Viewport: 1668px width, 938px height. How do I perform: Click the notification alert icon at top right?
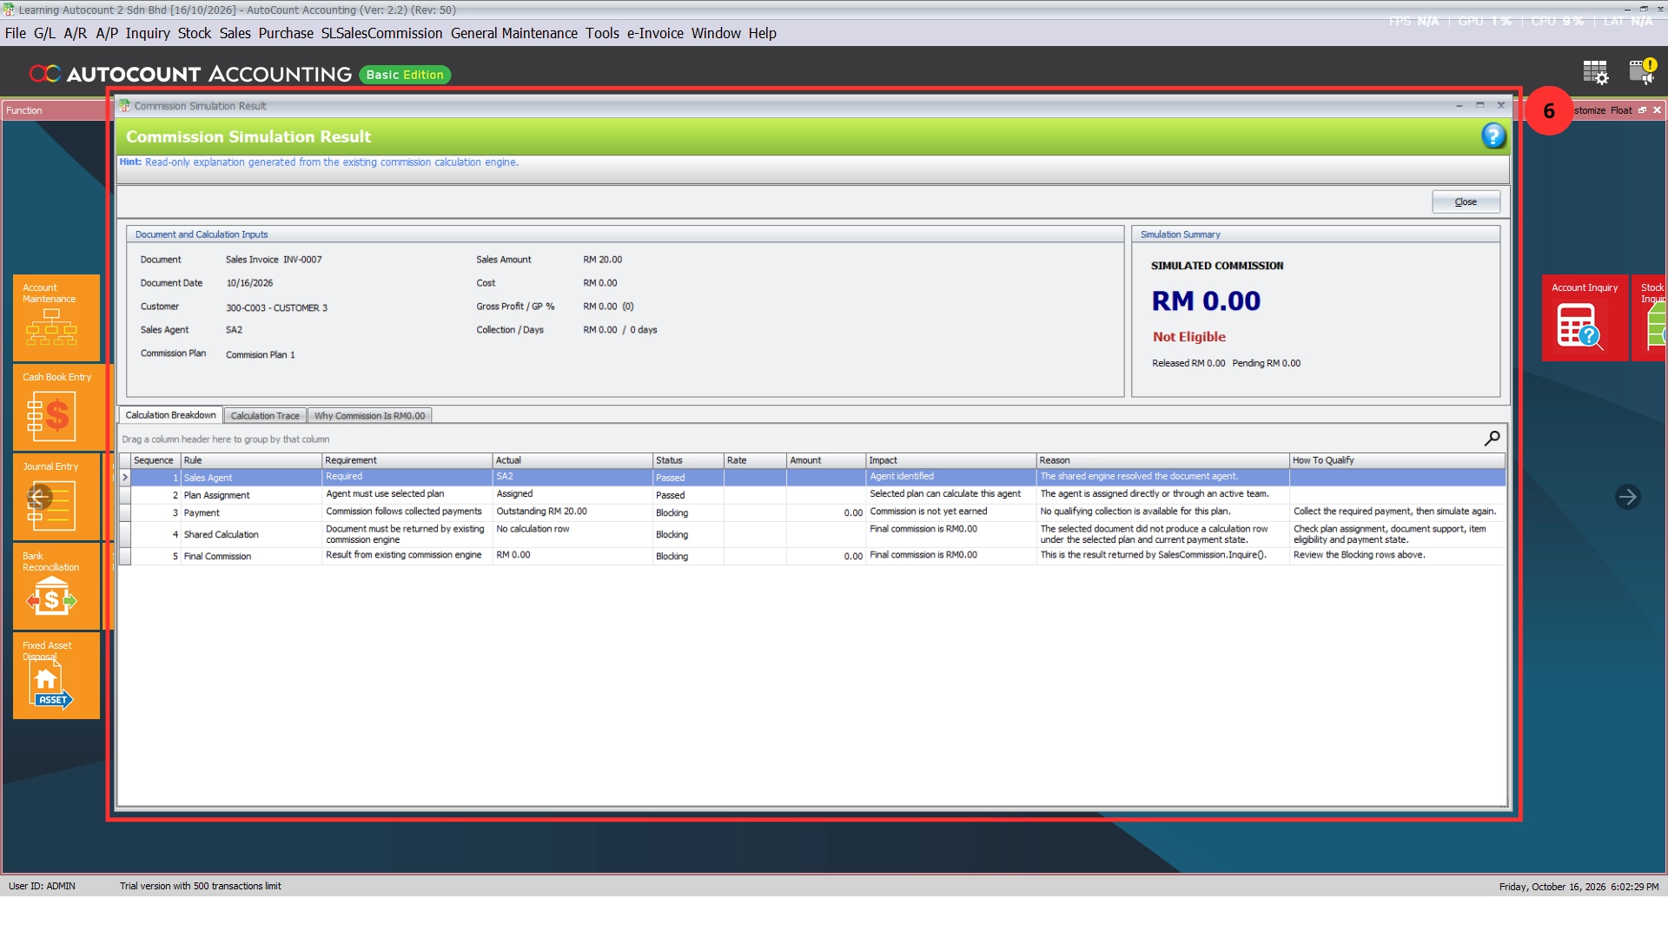click(1642, 71)
